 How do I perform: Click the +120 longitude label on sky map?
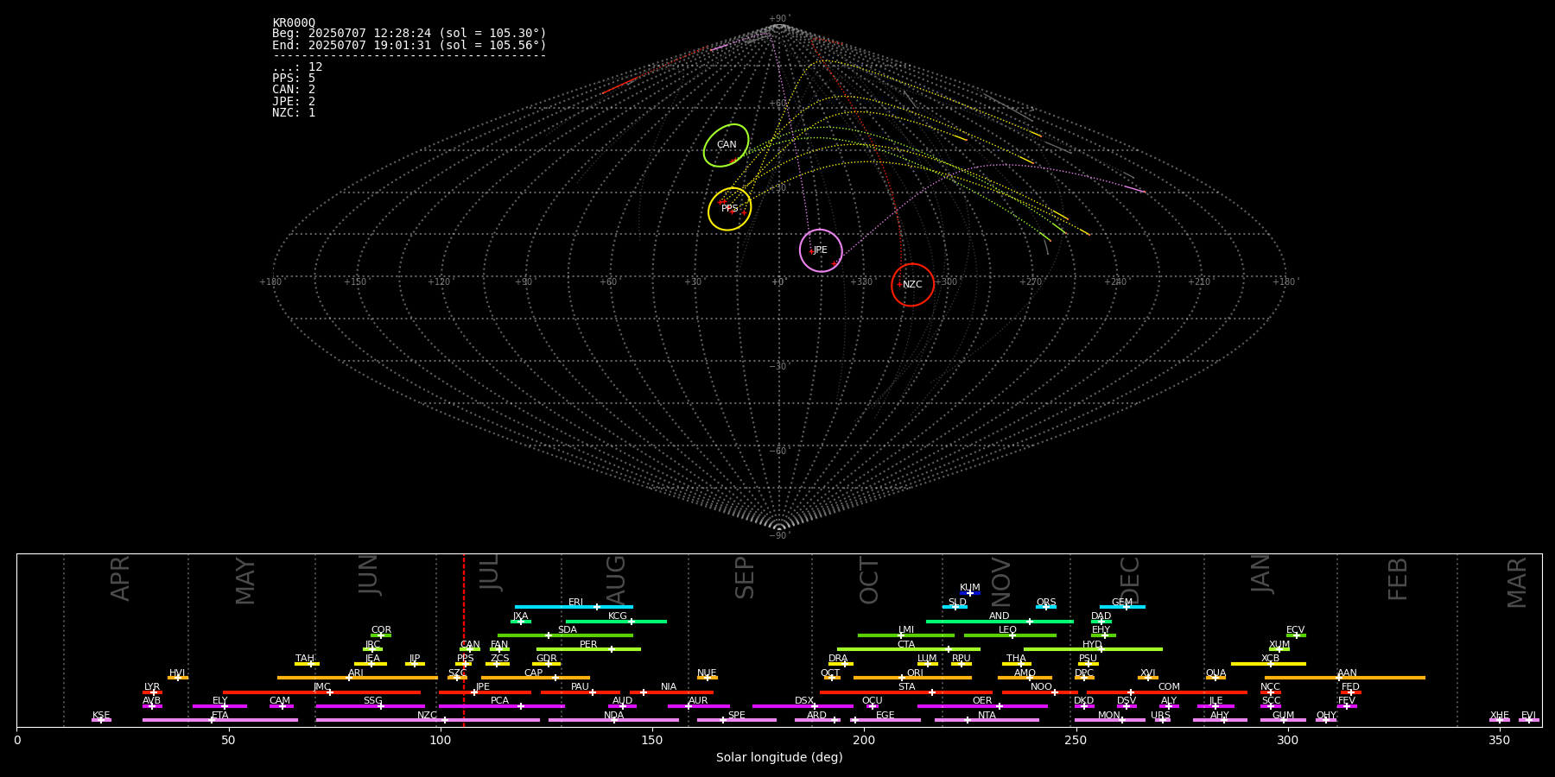point(439,282)
